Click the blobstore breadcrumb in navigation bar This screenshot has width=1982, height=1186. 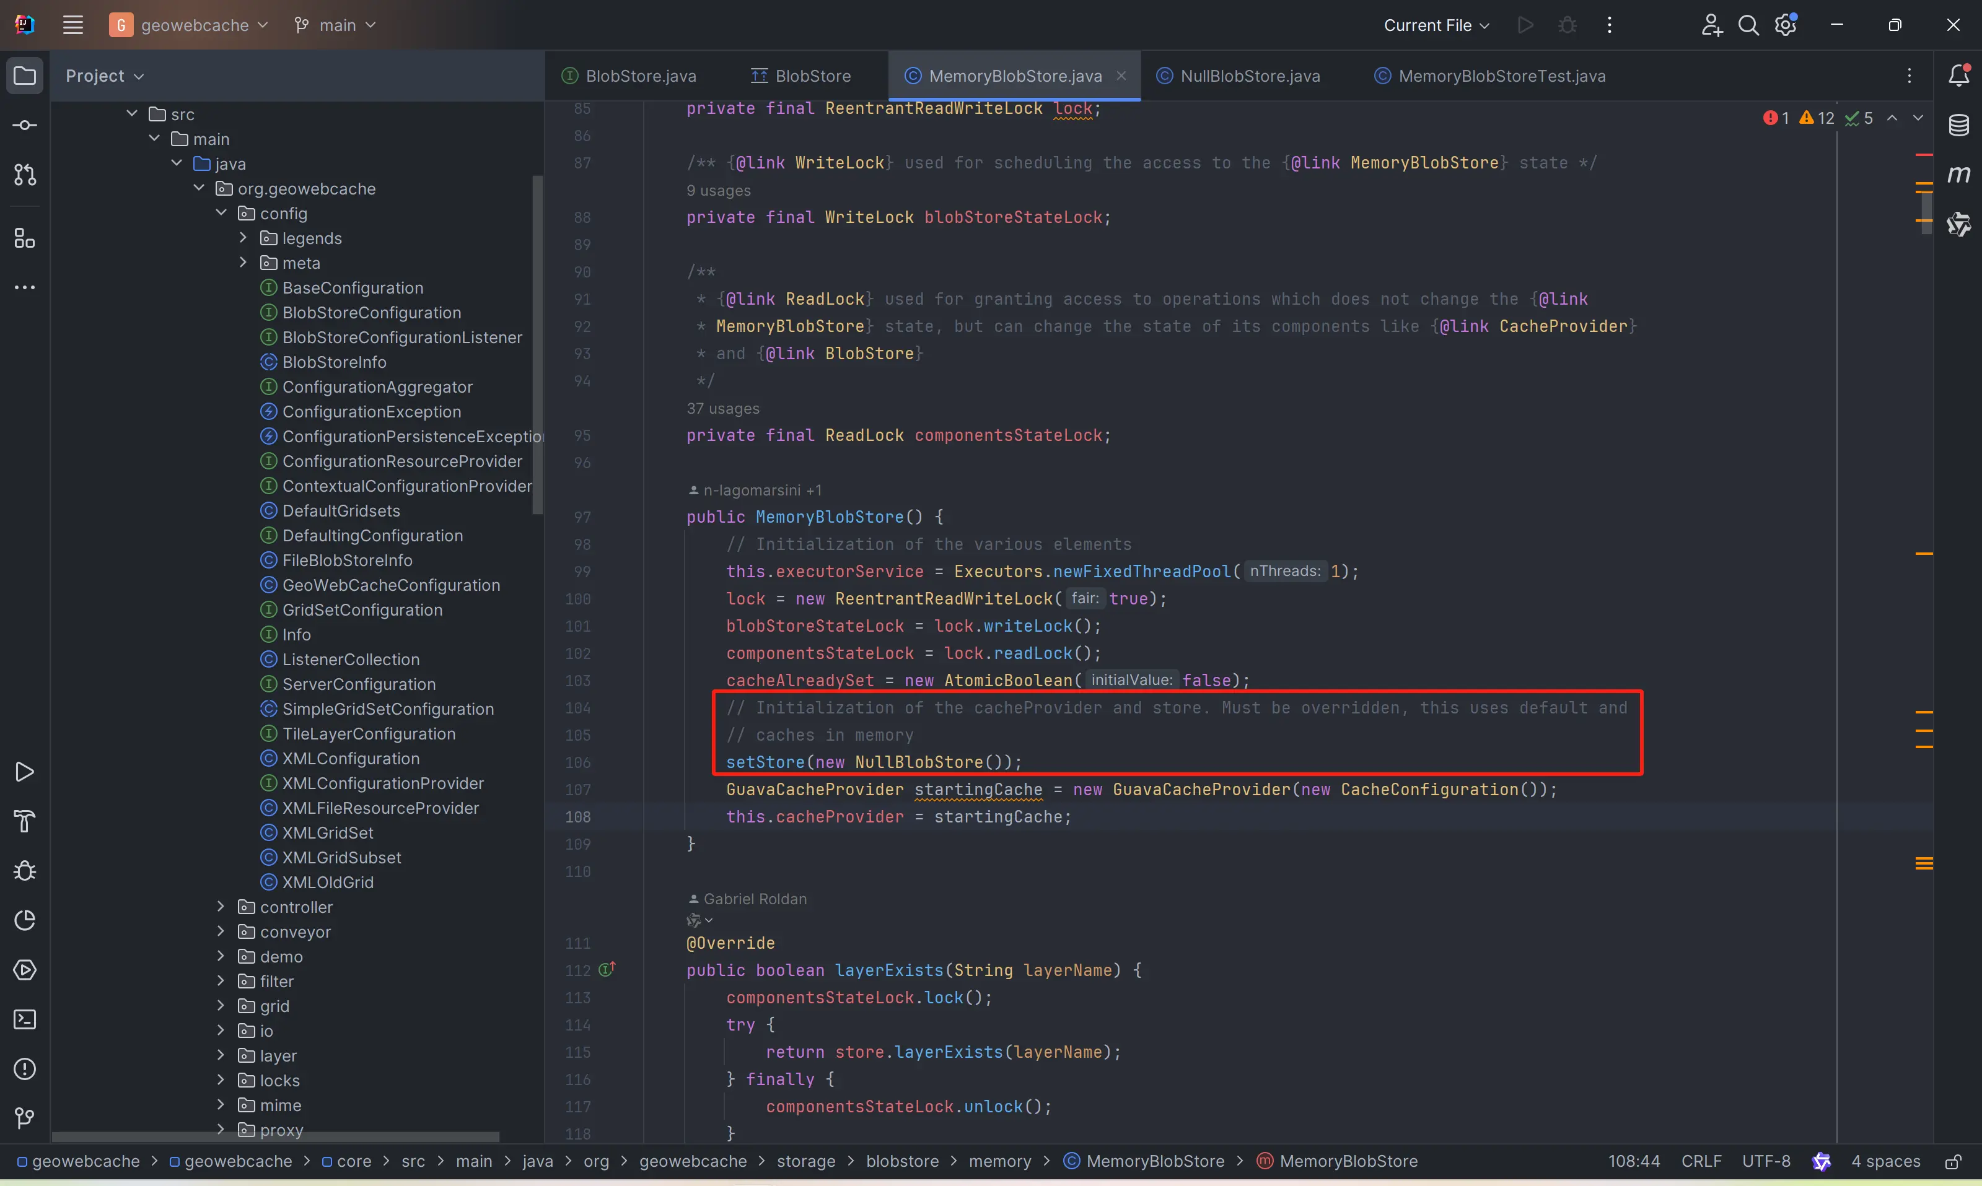tap(902, 1161)
